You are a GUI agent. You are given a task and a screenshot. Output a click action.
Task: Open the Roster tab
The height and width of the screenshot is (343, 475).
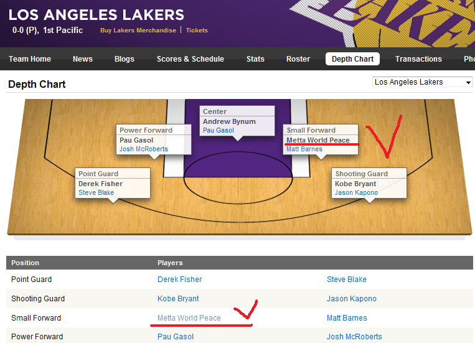[298, 59]
